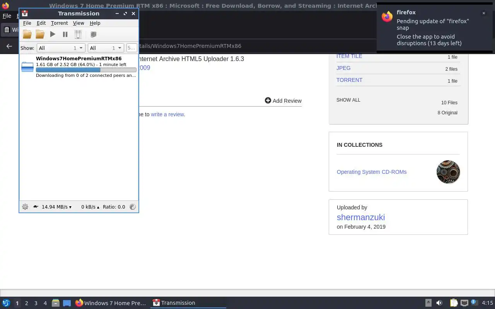Click the Pending update notification text
Image resolution: width=495 pixels, height=309 pixels.
point(432,24)
